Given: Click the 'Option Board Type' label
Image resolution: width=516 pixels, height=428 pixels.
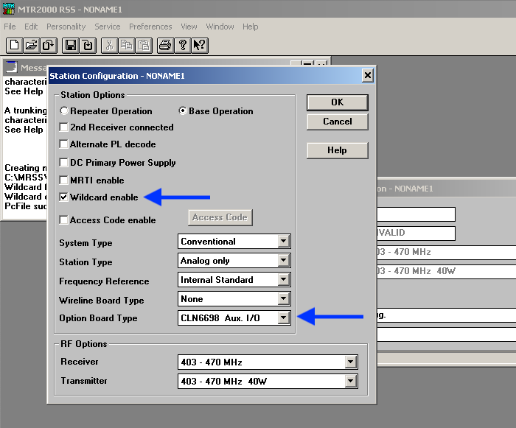Looking at the screenshot, I should [98, 318].
